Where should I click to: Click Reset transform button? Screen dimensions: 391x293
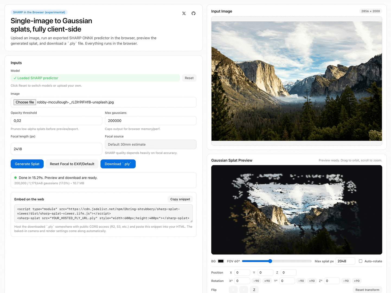click(x=367, y=290)
